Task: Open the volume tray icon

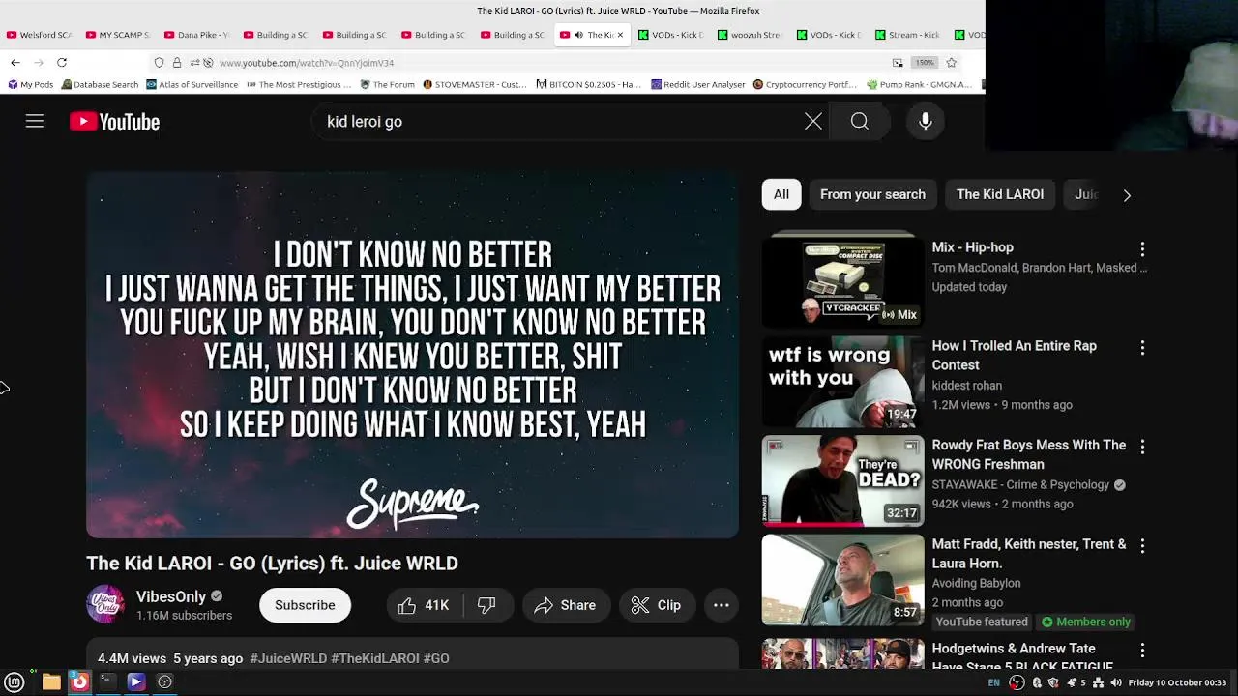Action: (1115, 682)
